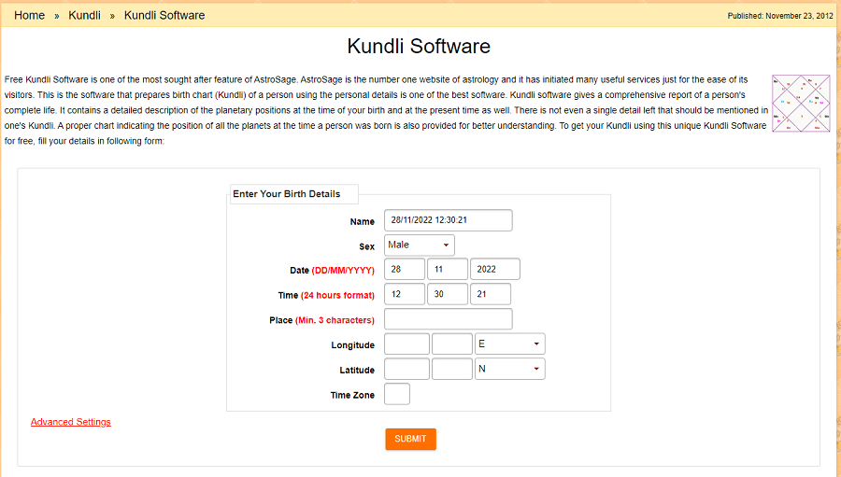Click the Latitude minutes field
The height and width of the screenshot is (477, 841).
coord(451,369)
